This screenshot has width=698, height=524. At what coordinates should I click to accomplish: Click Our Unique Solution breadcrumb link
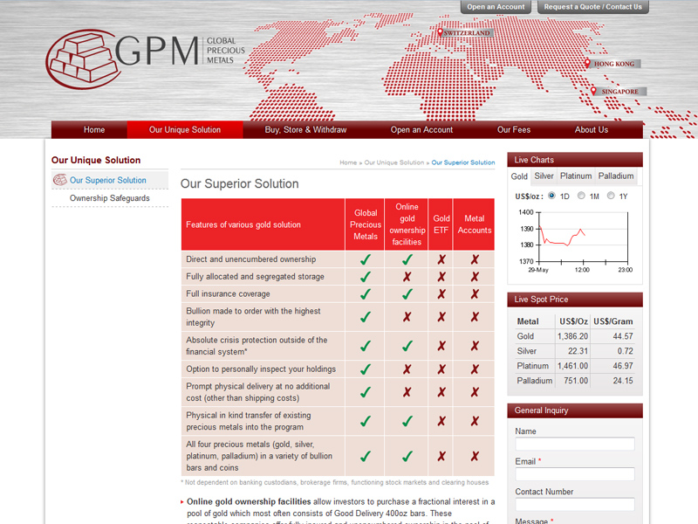point(394,162)
